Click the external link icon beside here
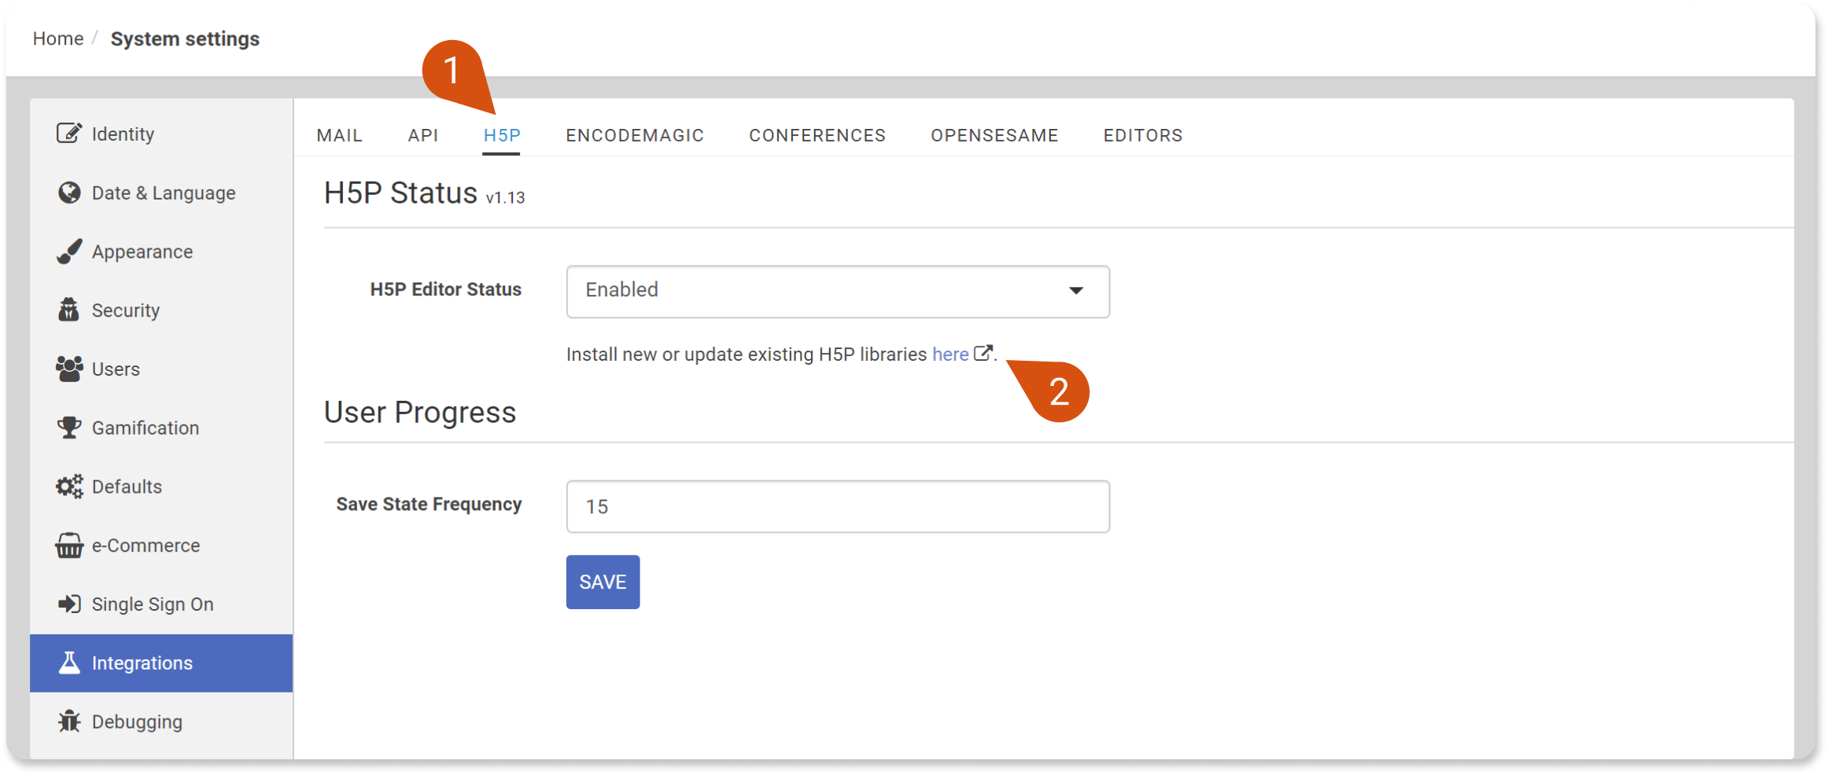Image resolution: width=1828 pixels, height=775 pixels. (x=982, y=353)
